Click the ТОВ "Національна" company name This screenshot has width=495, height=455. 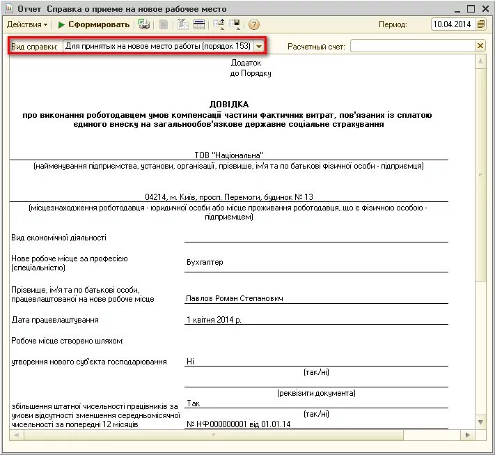pos(229,155)
